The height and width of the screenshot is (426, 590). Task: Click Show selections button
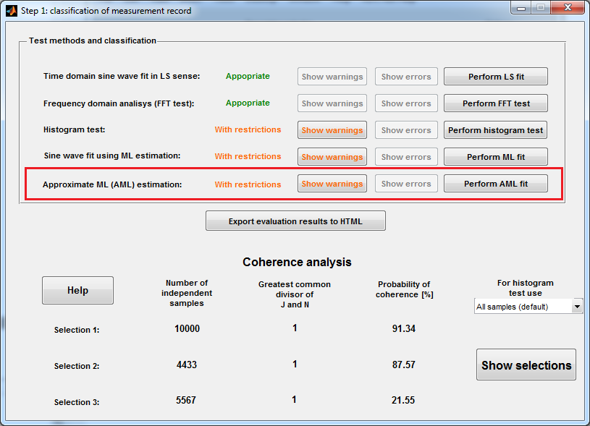[526, 365]
